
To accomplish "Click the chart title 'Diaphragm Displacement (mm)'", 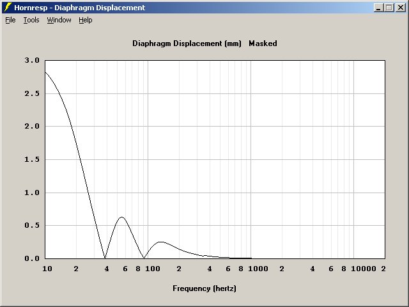I will 187,43.
